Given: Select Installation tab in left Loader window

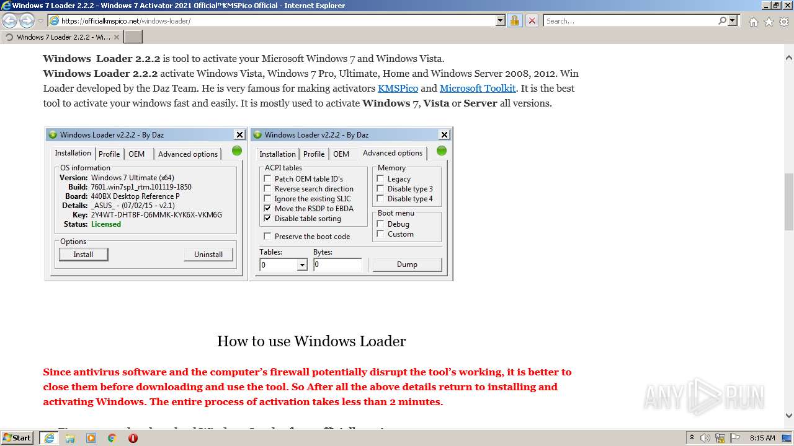Looking at the screenshot, I should pyautogui.click(x=73, y=153).
